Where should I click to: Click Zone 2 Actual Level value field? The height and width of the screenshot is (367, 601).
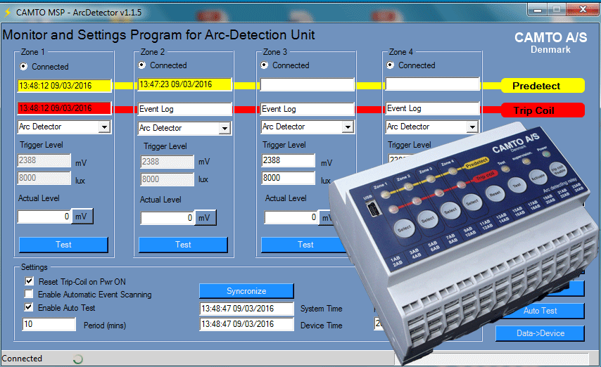pos(167,218)
